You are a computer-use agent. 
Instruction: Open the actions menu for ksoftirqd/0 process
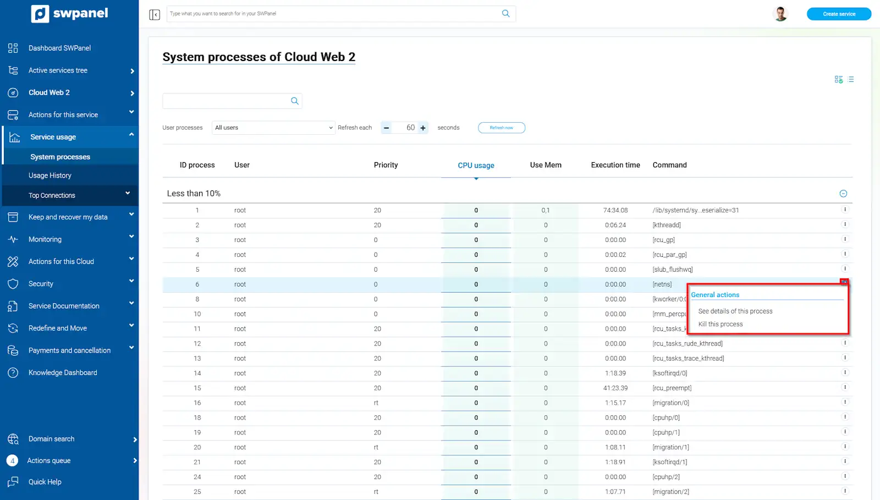pyautogui.click(x=845, y=372)
